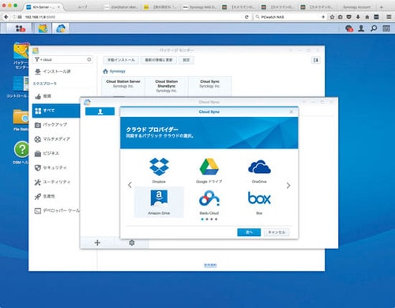The image size is (395, 308).
Task: Click the terms link at Package Center bottom
Action: tap(210, 265)
